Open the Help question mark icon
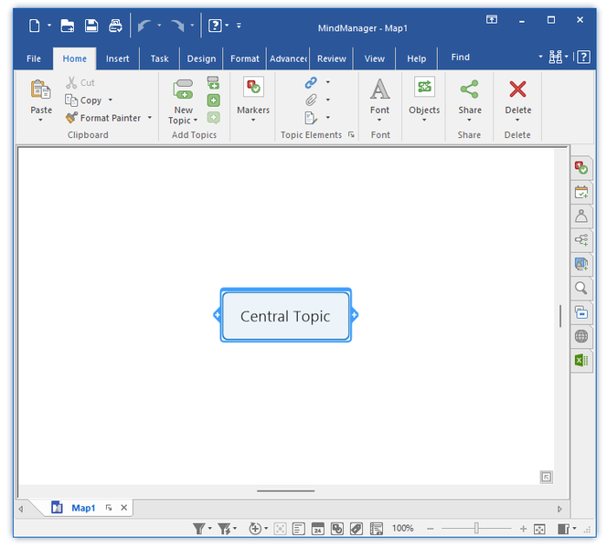Viewport: 607px width, 548px height. 584,58
